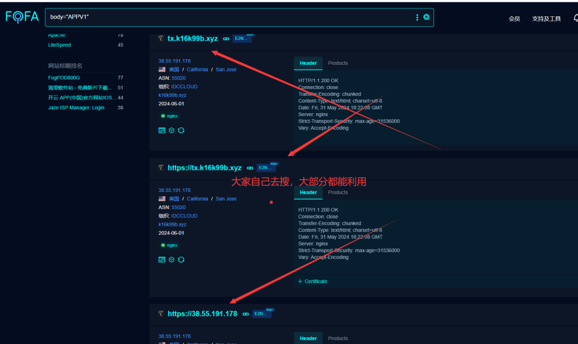Select the 开云·APP title ranking entry
578x344 pixels.
tap(82, 97)
